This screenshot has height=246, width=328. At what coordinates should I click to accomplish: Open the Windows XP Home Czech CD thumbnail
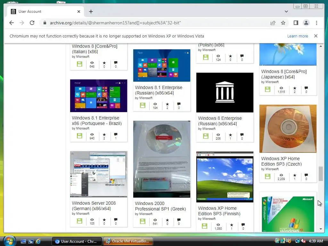point(288,129)
